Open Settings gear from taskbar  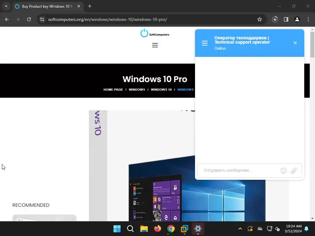pyautogui.click(x=198, y=229)
